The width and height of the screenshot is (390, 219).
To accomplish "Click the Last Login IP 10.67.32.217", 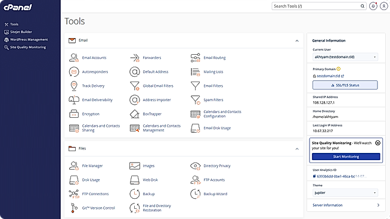I will click(x=323, y=131).
